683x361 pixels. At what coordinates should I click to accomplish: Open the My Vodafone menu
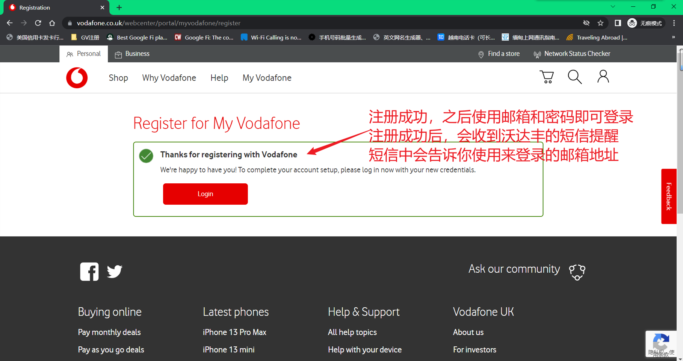267,78
